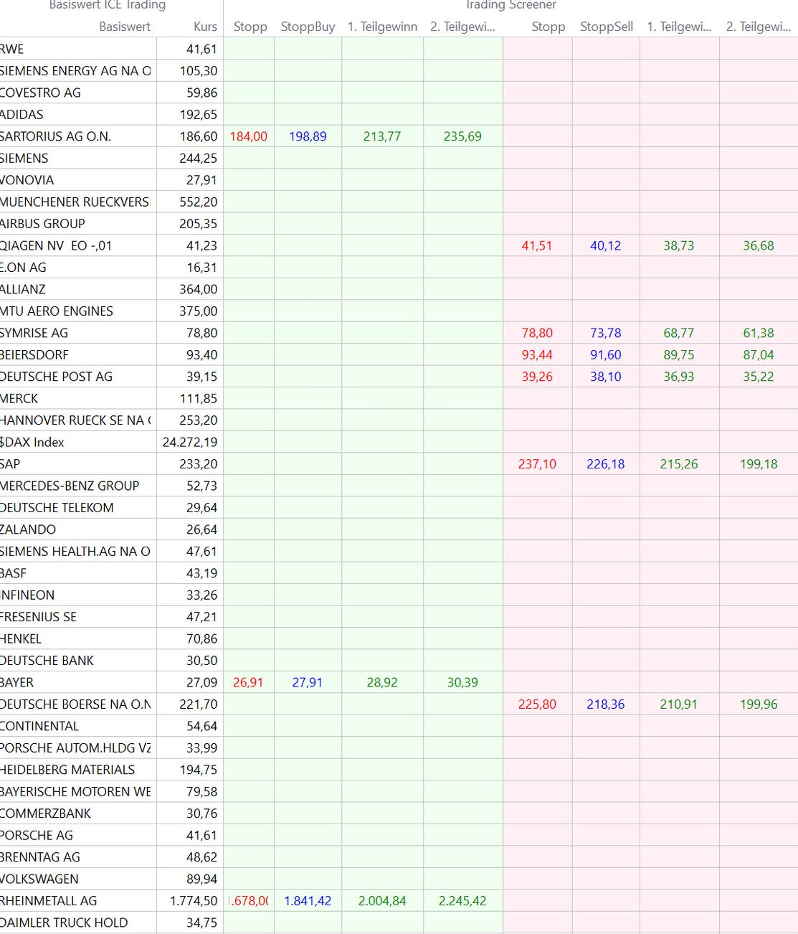This screenshot has height=934, width=798.
Task: Select the DEUTSCHE BOERSE NA O.N. row name
Action: click(75, 704)
